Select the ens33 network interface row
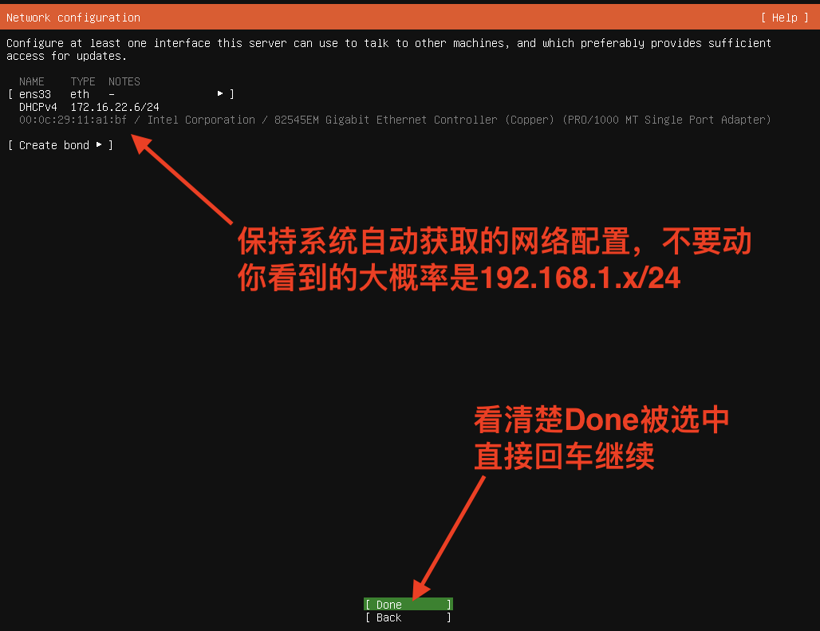The width and height of the screenshot is (820, 631). (120, 94)
